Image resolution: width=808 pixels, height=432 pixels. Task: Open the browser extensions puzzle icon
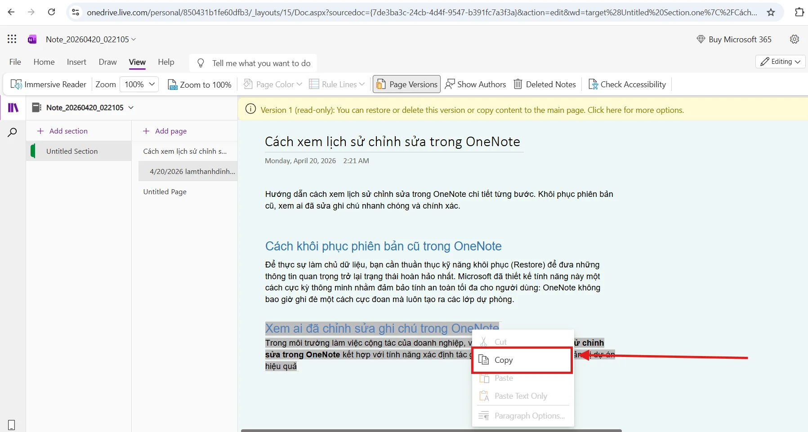pos(799,12)
